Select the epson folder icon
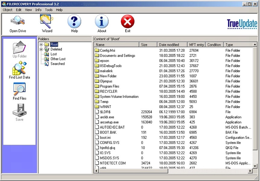Screen dimensions: 260x181 tap(97, 61)
